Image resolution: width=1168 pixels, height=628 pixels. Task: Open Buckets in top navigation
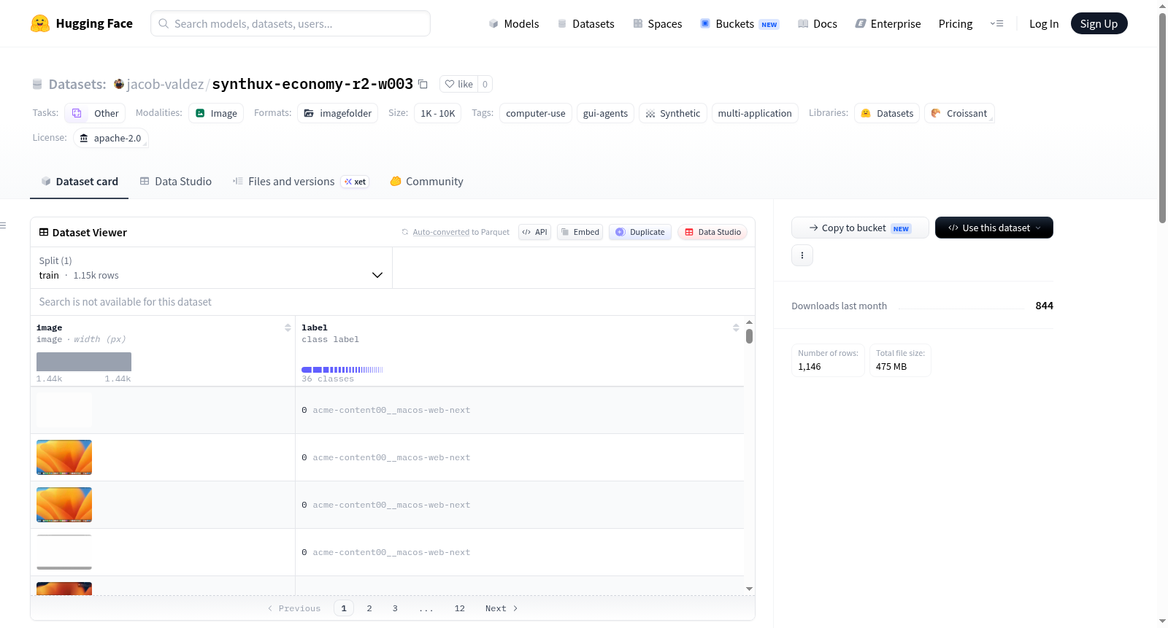(739, 23)
